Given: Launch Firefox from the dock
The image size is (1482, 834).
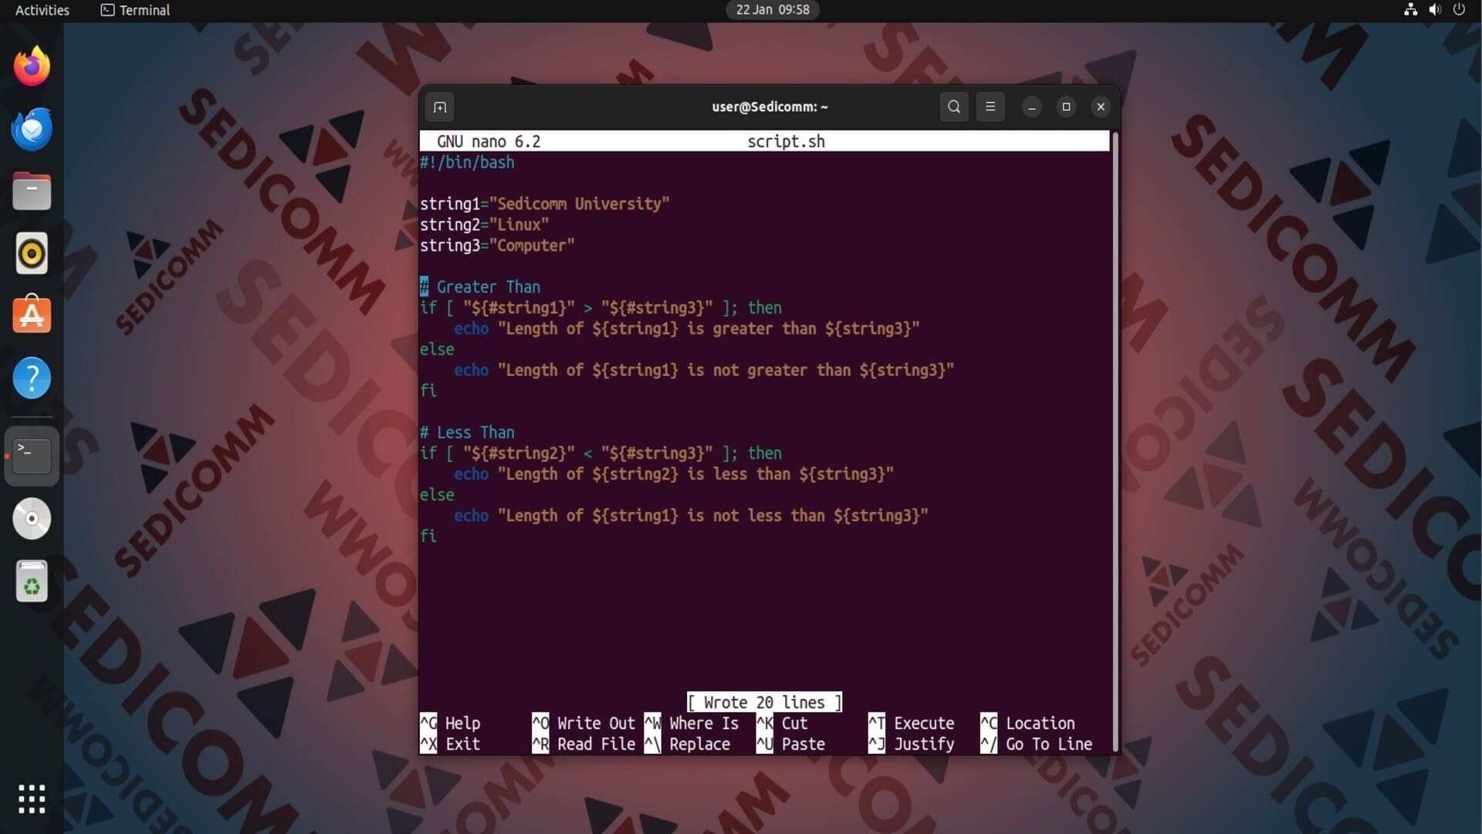Looking at the screenshot, I should [32, 66].
